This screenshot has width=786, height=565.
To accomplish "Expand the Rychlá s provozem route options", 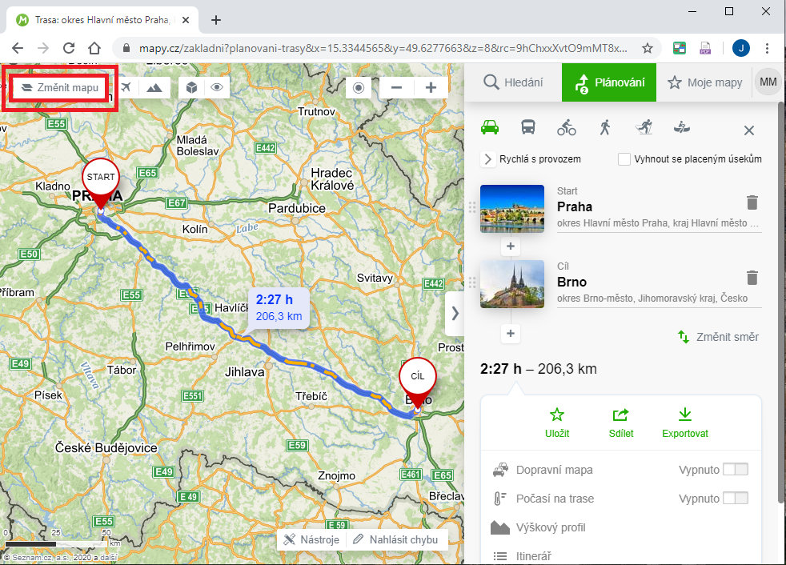I will (x=487, y=159).
